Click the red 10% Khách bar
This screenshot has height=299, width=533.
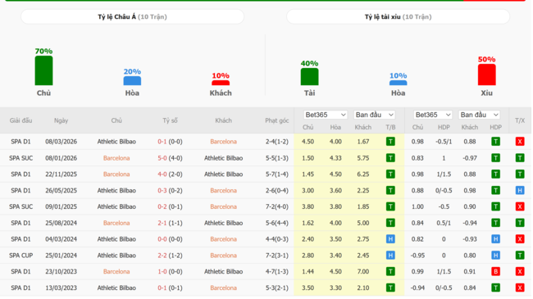tap(221, 83)
